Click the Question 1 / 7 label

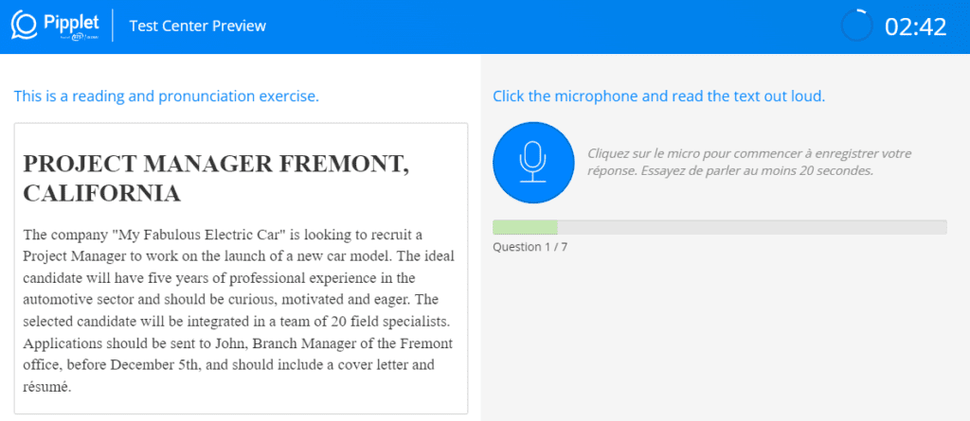[530, 247]
